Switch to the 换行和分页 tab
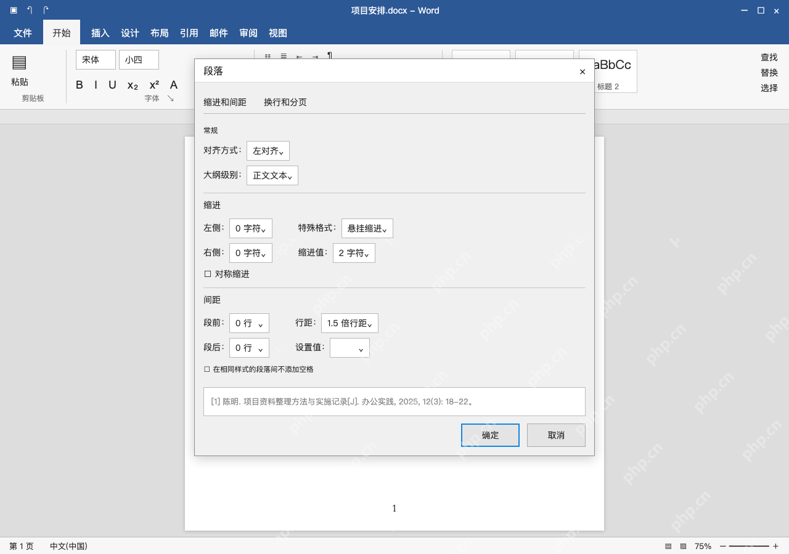Screen dimensions: 789x554 (x=285, y=102)
